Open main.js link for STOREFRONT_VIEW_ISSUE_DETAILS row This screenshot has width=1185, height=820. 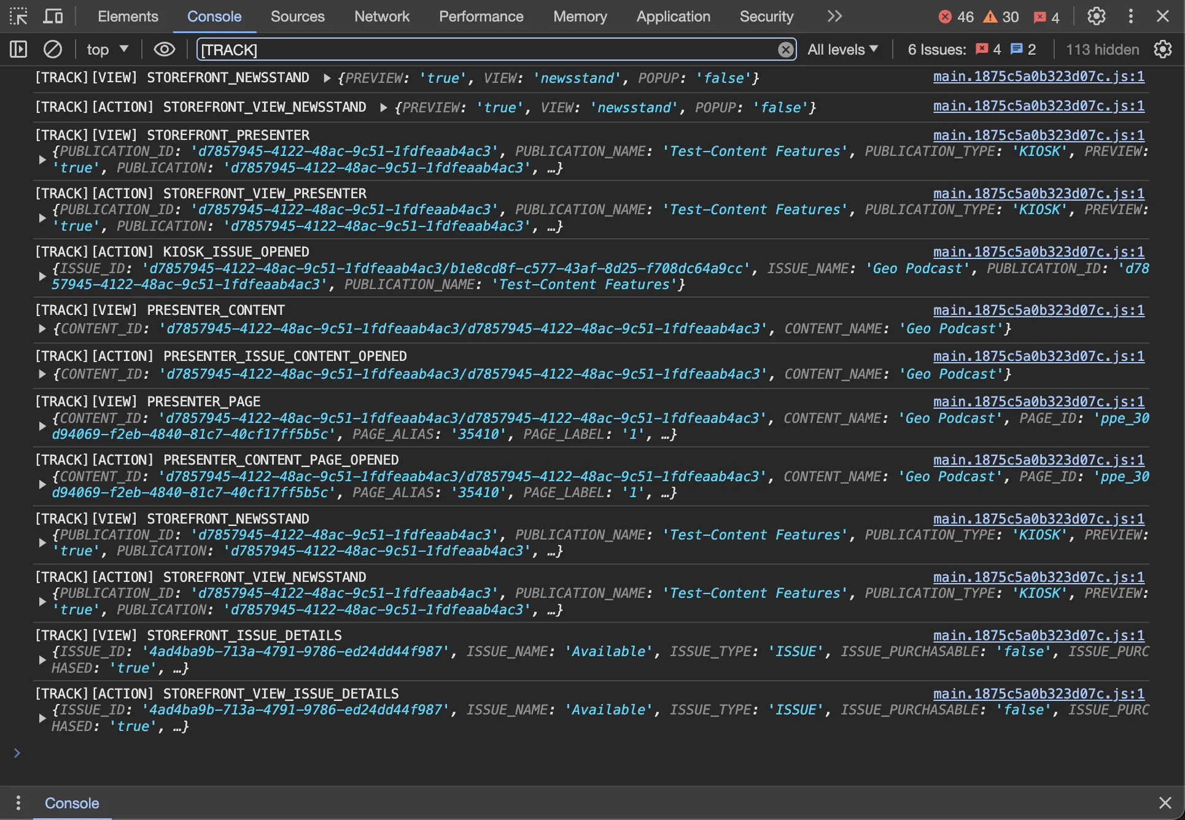pyautogui.click(x=1038, y=694)
